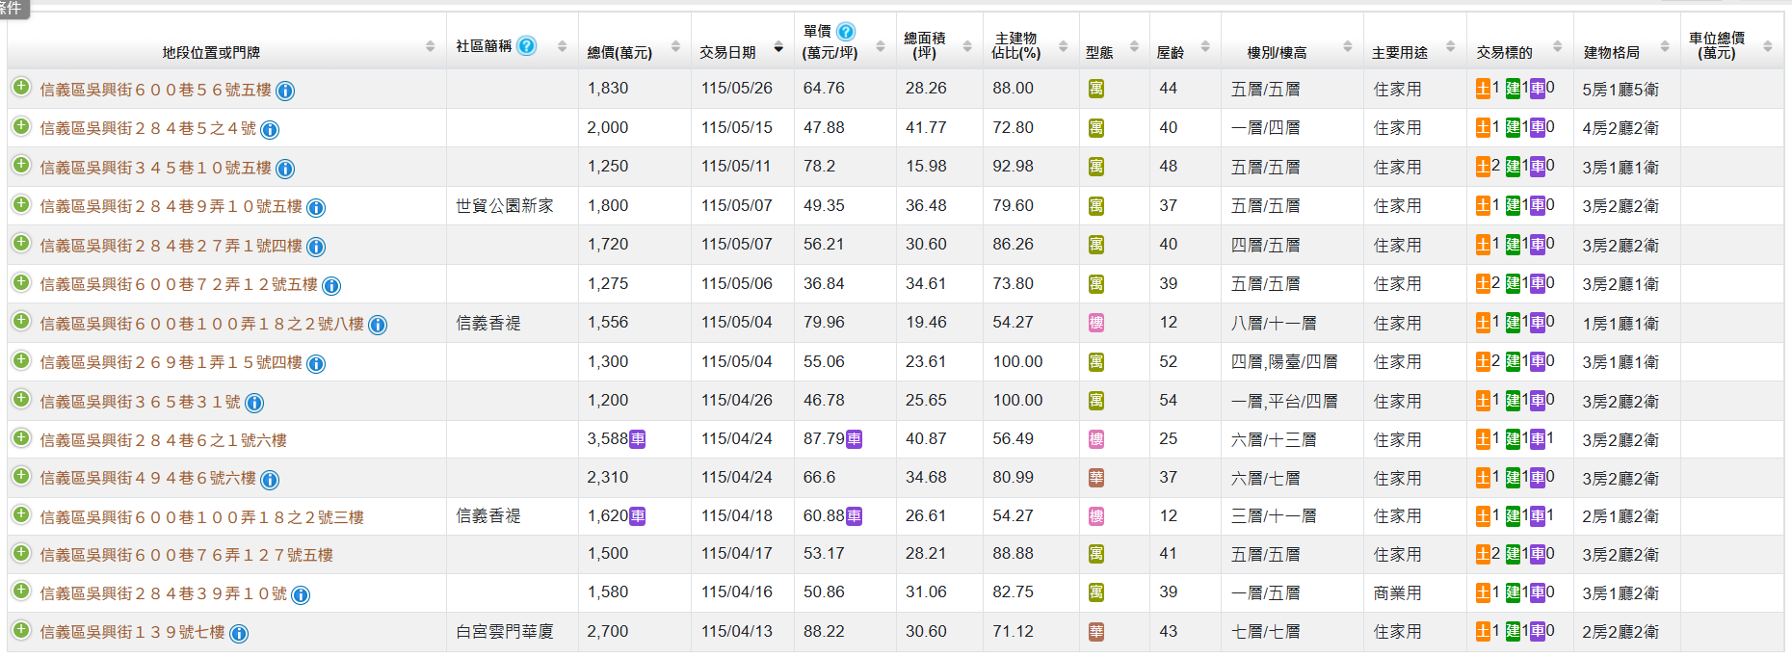Open info icon beside 吳興街284巷5之4號
1792x657 pixels.
click(270, 130)
